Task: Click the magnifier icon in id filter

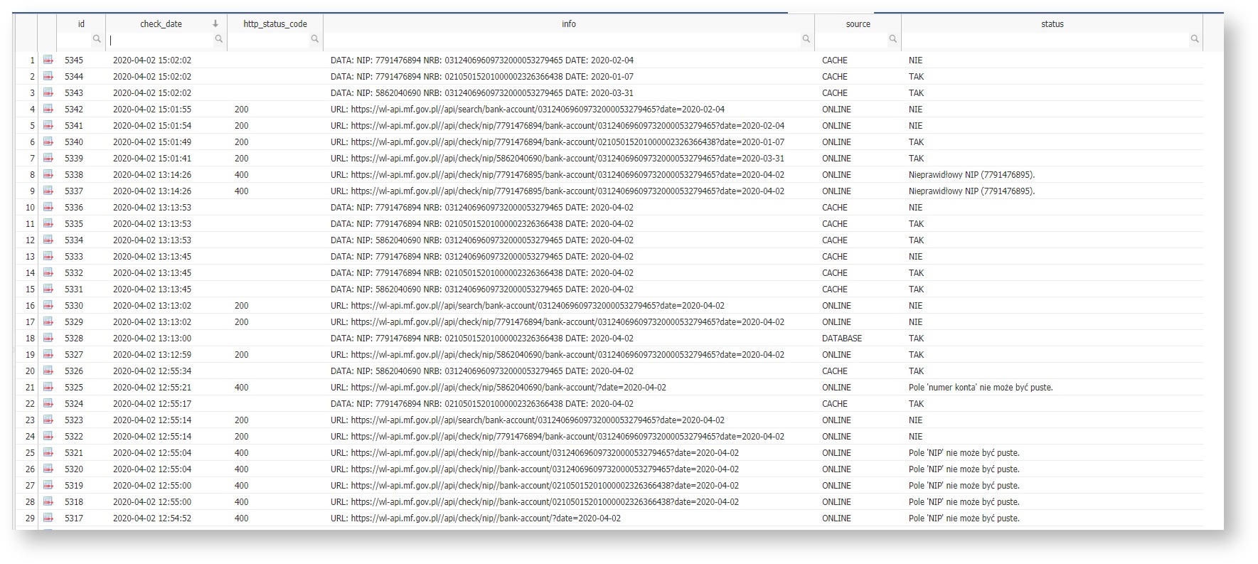Action: click(x=97, y=39)
